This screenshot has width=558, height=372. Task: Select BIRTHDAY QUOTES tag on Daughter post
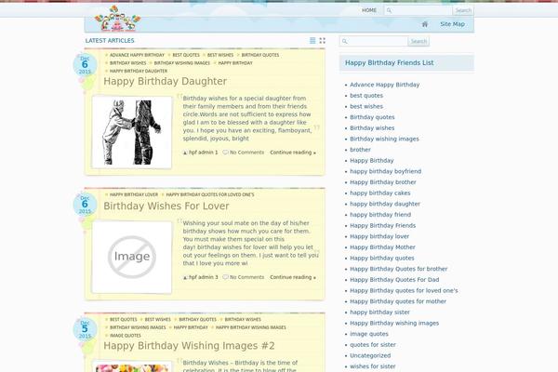(x=260, y=55)
